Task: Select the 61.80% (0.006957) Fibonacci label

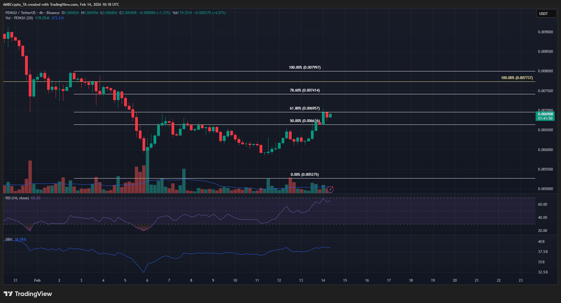Action: (x=305, y=108)
